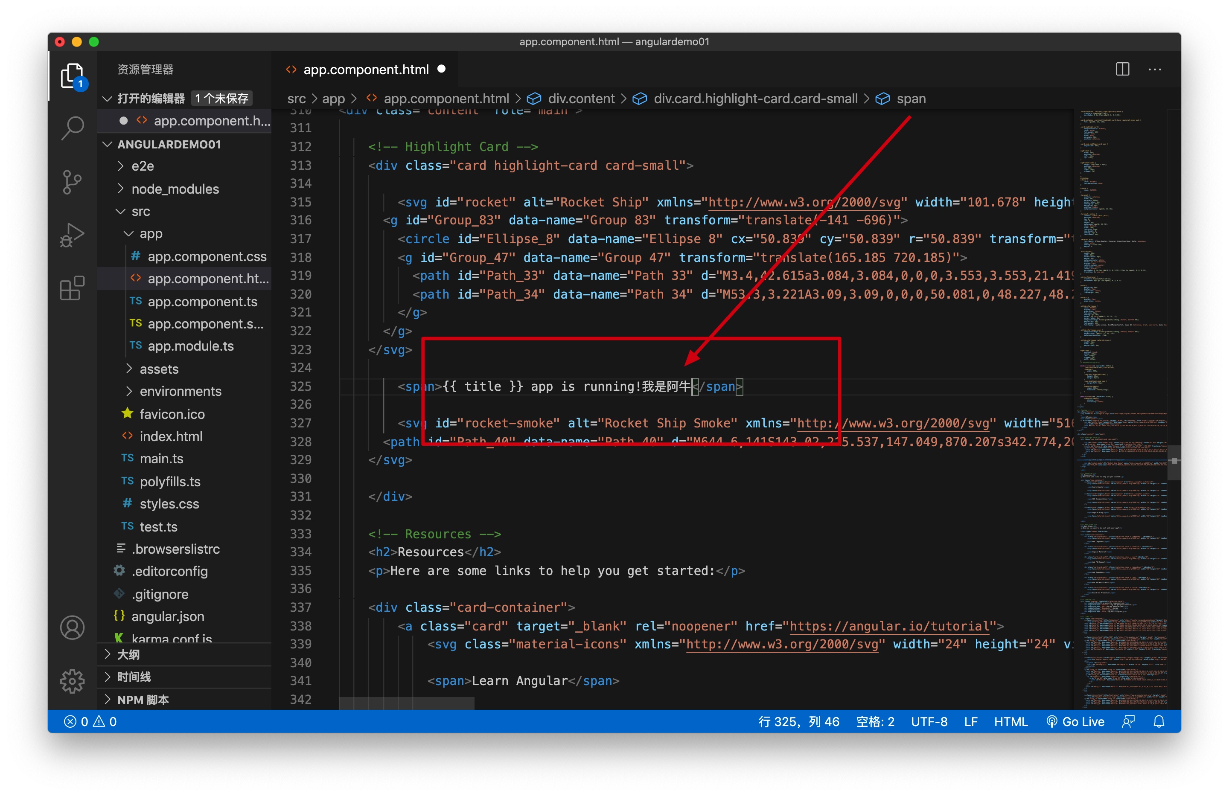The height and width of the screenshot is (796, 1229).
Task: Open the Manage settings gear
Action: point(72,681)
